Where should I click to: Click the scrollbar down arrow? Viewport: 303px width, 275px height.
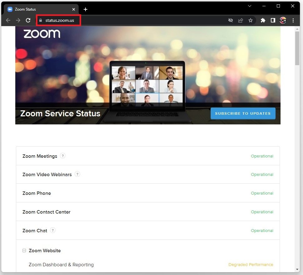pos(297,269)
